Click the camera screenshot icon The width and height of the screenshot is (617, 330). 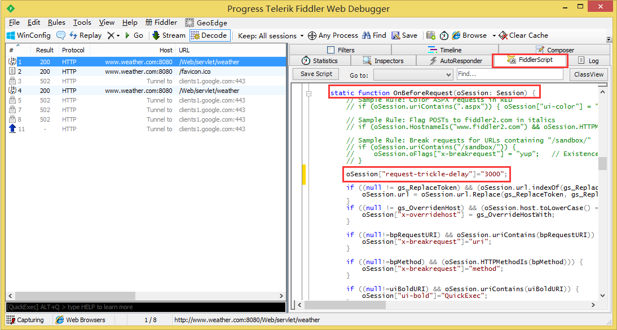tap(431, 35)
